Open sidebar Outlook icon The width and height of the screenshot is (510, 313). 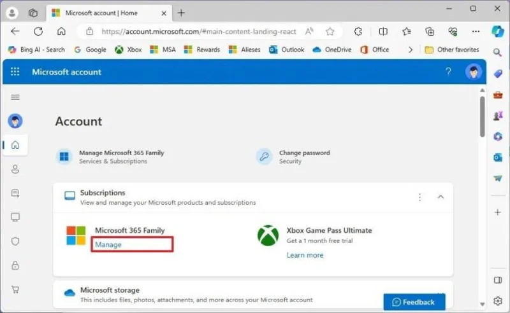498,158
